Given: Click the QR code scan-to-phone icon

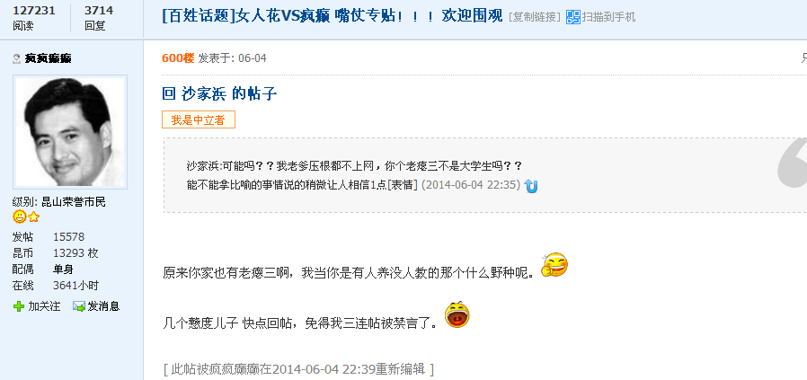Looking at the screenshot, I should pyautogui.click(x=572, y=17).
